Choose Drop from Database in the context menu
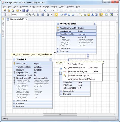The height and width of the screenshot is (122, 120). (x=82, y=68)
